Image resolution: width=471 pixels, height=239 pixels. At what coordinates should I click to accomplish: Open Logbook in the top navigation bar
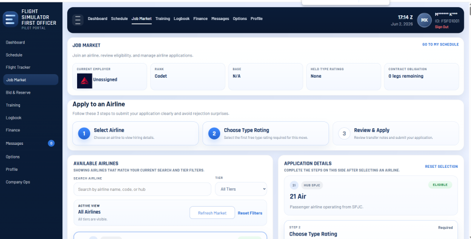click(x=181, y=19)
